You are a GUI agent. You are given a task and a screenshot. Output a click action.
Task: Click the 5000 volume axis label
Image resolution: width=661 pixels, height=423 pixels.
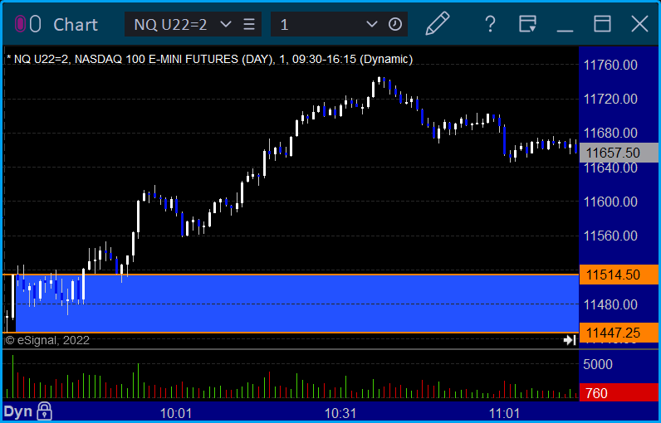tap(598, 364)
